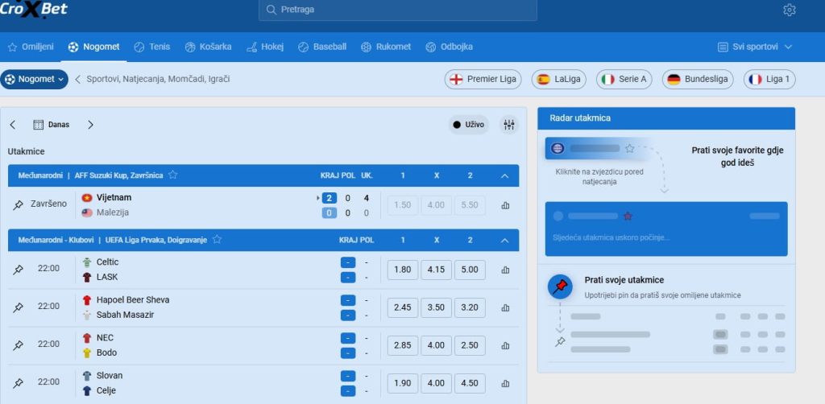
Task: Select Celtic-LASK draw odds 4.15
Action: pyautogui.click(x=436, y=270)
